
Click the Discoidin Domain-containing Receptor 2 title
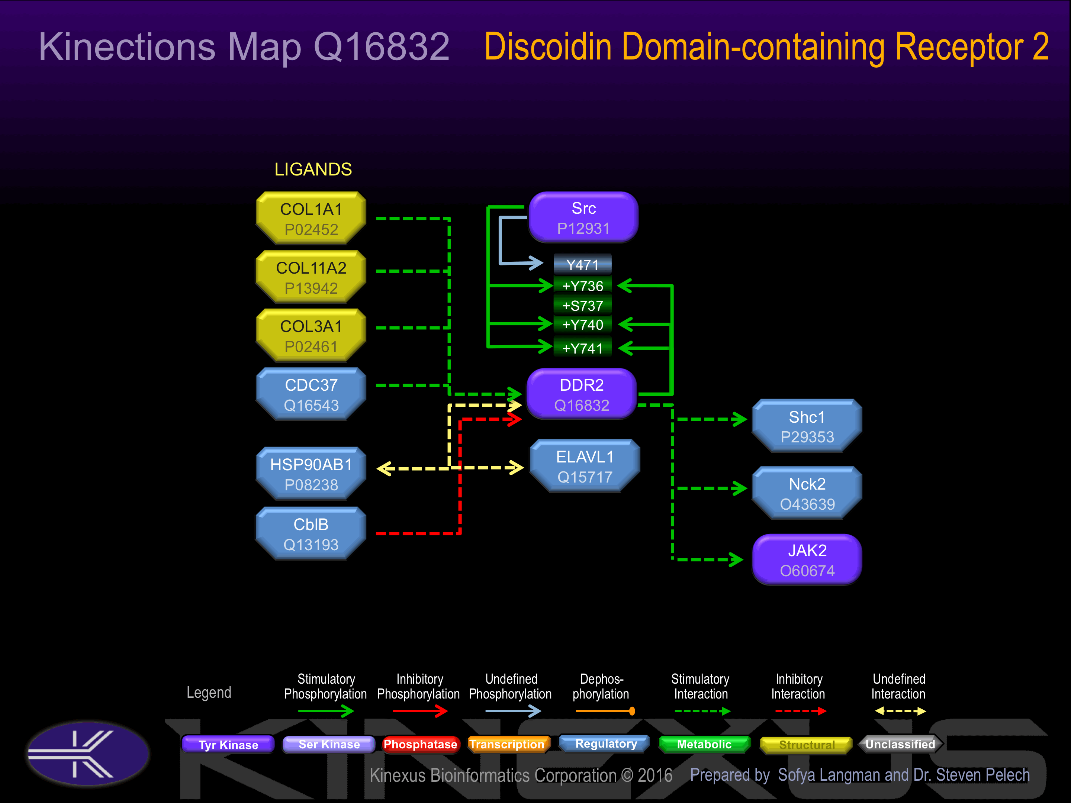coord(766,47)
